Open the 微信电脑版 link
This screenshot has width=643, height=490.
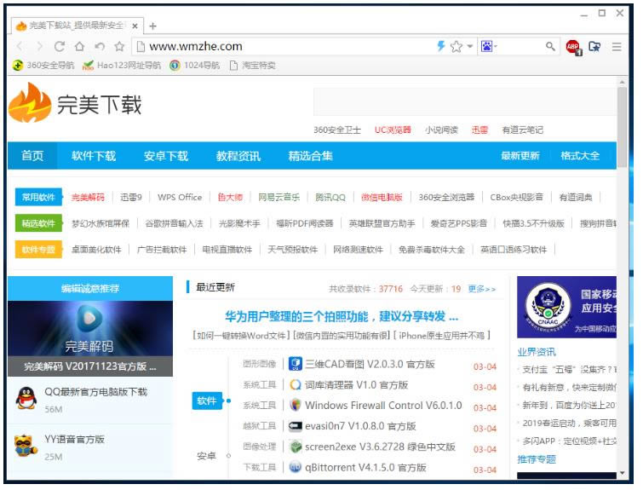(x=382, y=198)
